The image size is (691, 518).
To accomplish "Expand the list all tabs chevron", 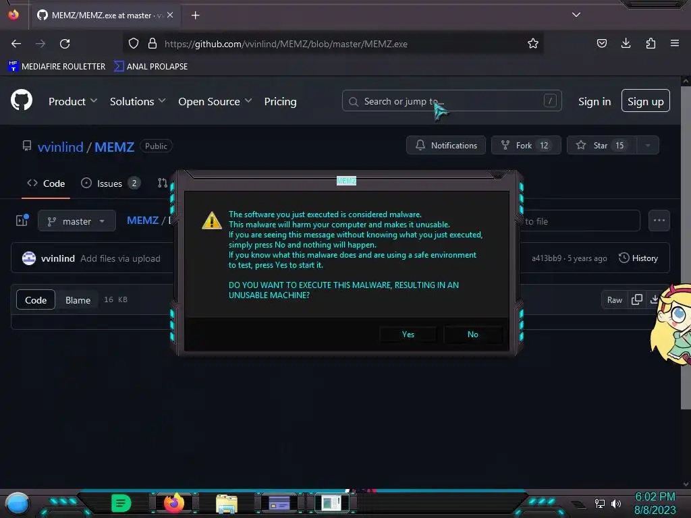I will click(x=576, y=15).
